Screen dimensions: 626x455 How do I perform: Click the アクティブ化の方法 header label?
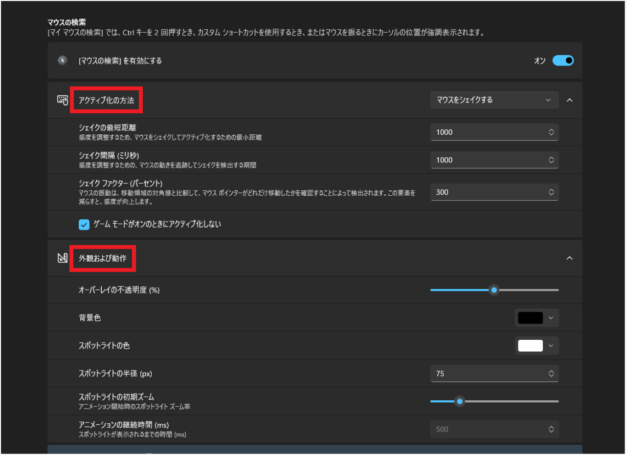click(106, 100)
